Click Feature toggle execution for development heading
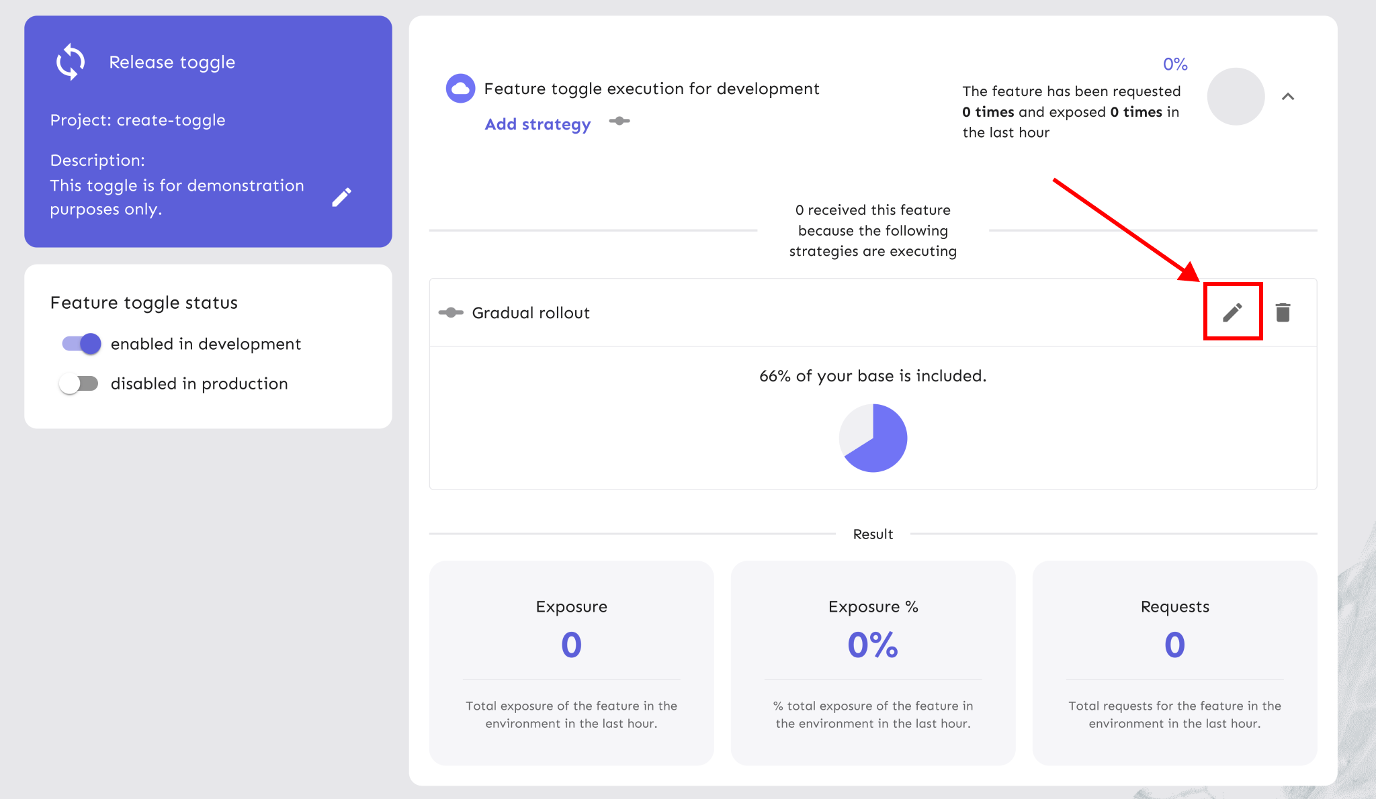Screen dimensions: 1376x799 pos(651,89)
